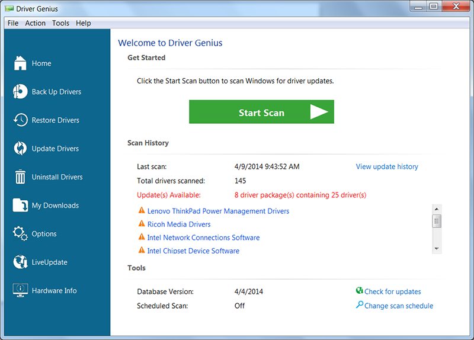Open My Downloads in the sidebar
474x340 pixels.
point(55,206)
